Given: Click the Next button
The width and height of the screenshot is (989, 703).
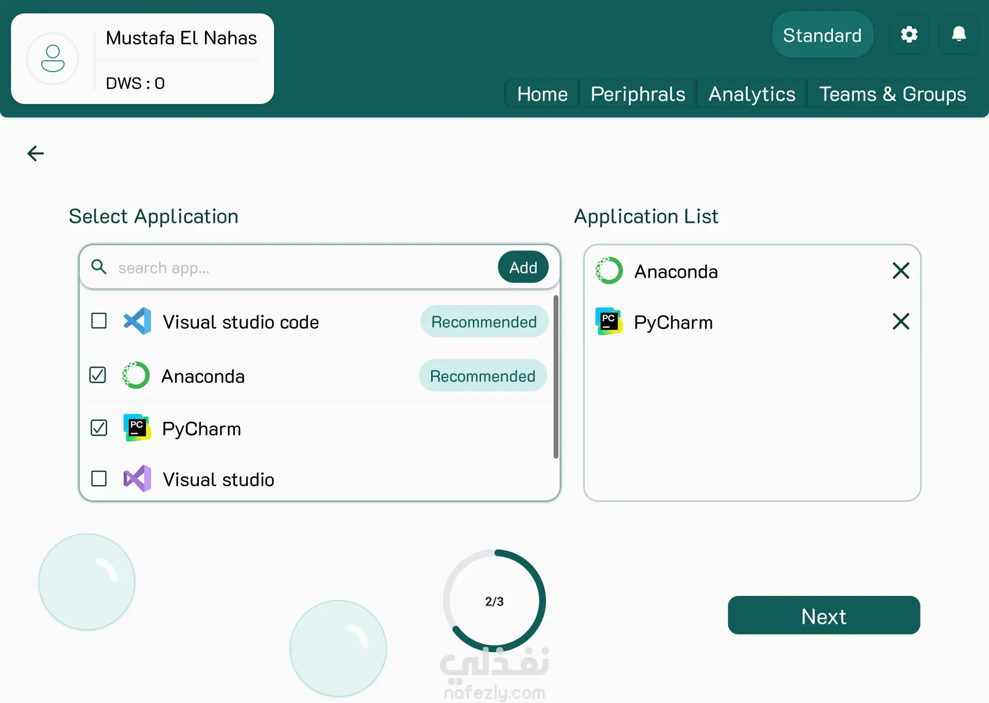Looking at the screenshot, I should tap(824, 615).
